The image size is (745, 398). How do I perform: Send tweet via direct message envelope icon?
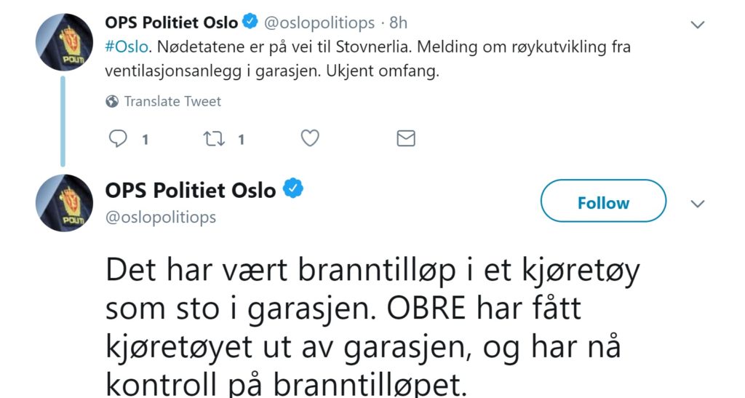point(405,138)
